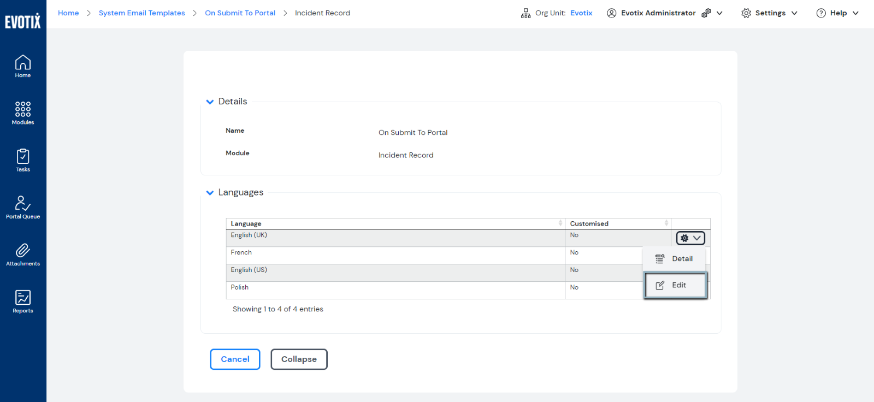The image size is (874, 402).
Task: Click the Languages section heading
Action: coord(241,192)
